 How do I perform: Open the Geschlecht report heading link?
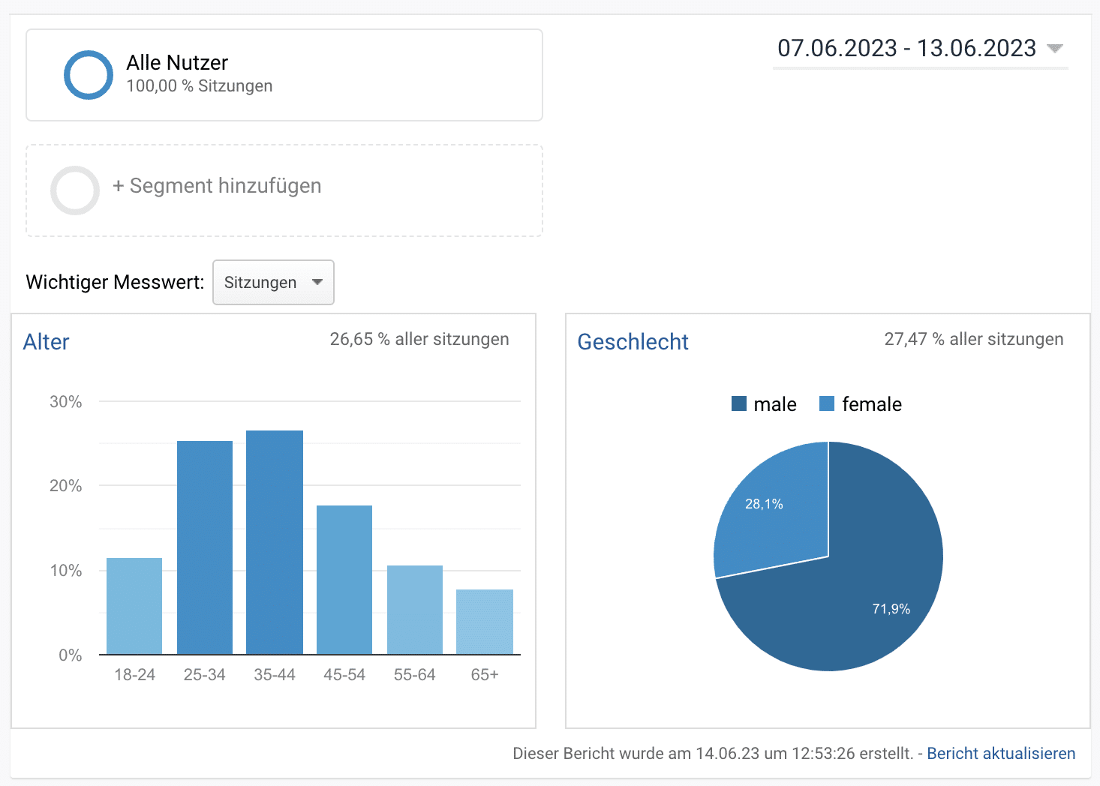(633, 342)
